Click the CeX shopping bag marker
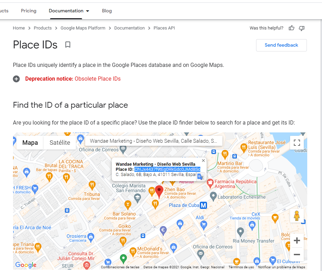322x271 pixels. point(252,225)
